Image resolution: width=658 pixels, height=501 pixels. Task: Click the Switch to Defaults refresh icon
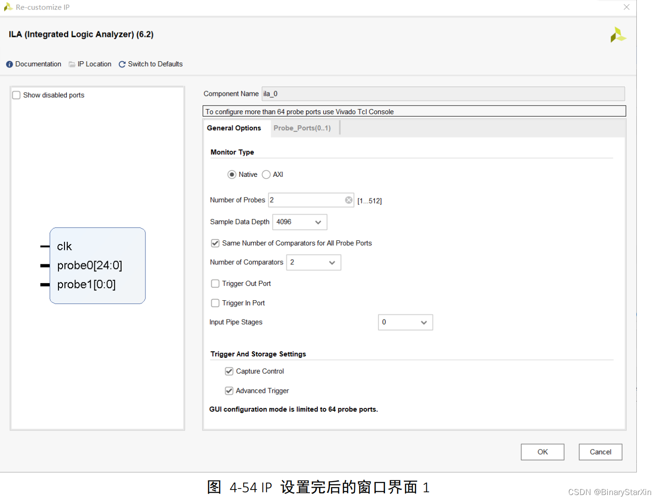(x=122, y=64)
